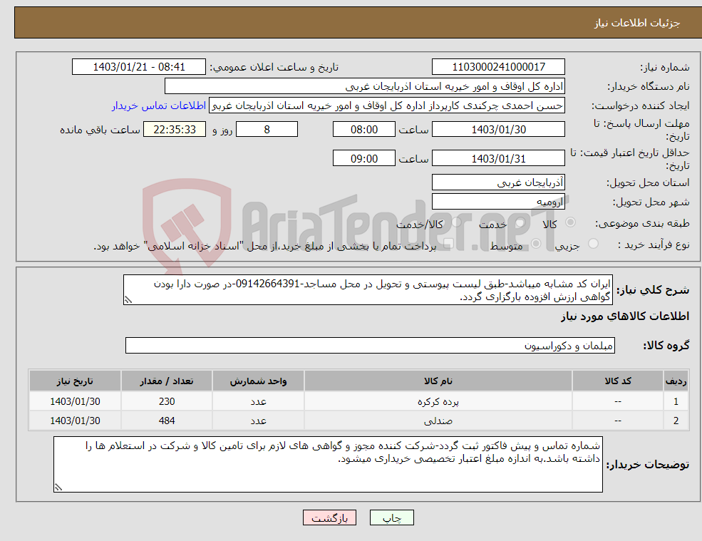Click the price validity time 09:00 field
The image size is (702, 541).
coord(364,158)
